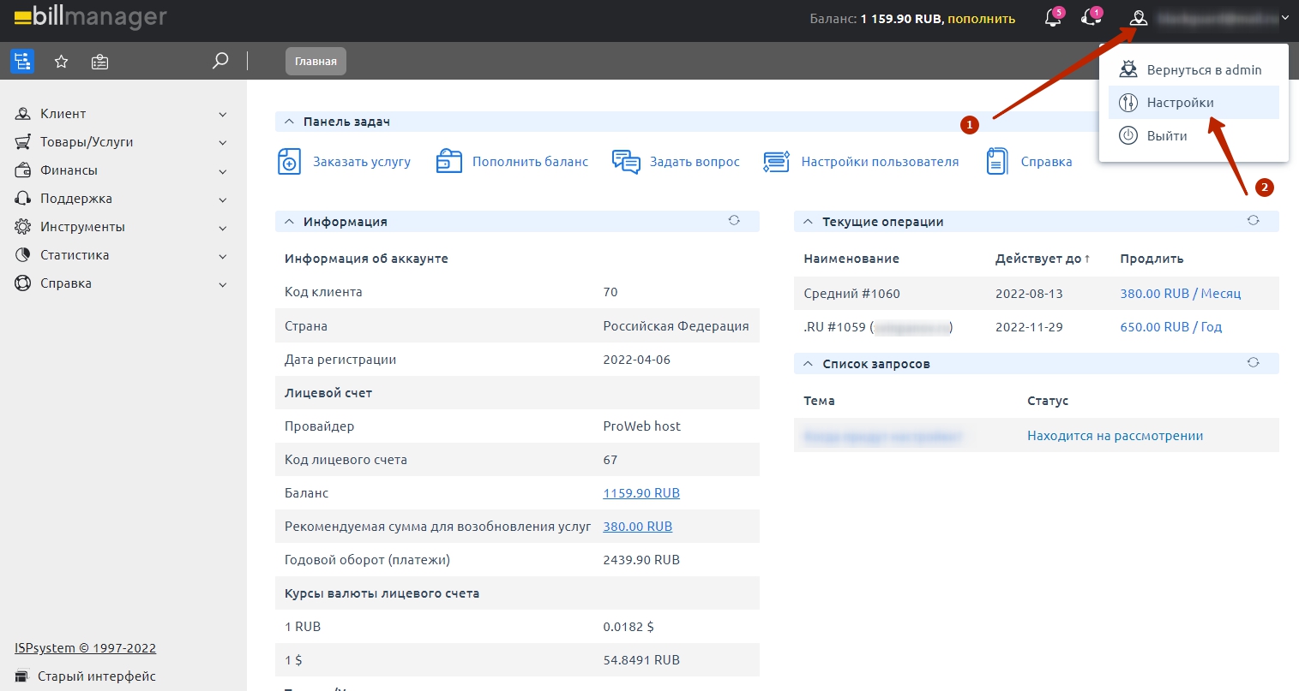Click 'пополнить' balance link in header
This screenshot has height=691, width=1299.
(981, 19)
